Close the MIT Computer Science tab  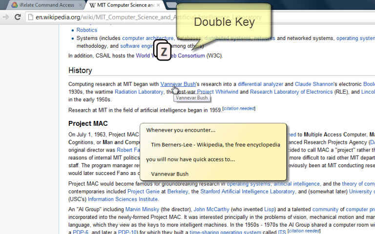coord(158,5)
